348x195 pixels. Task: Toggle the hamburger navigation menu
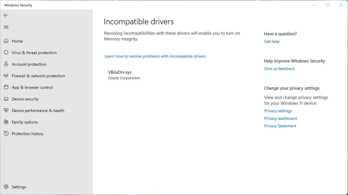[x=6, y=27]
